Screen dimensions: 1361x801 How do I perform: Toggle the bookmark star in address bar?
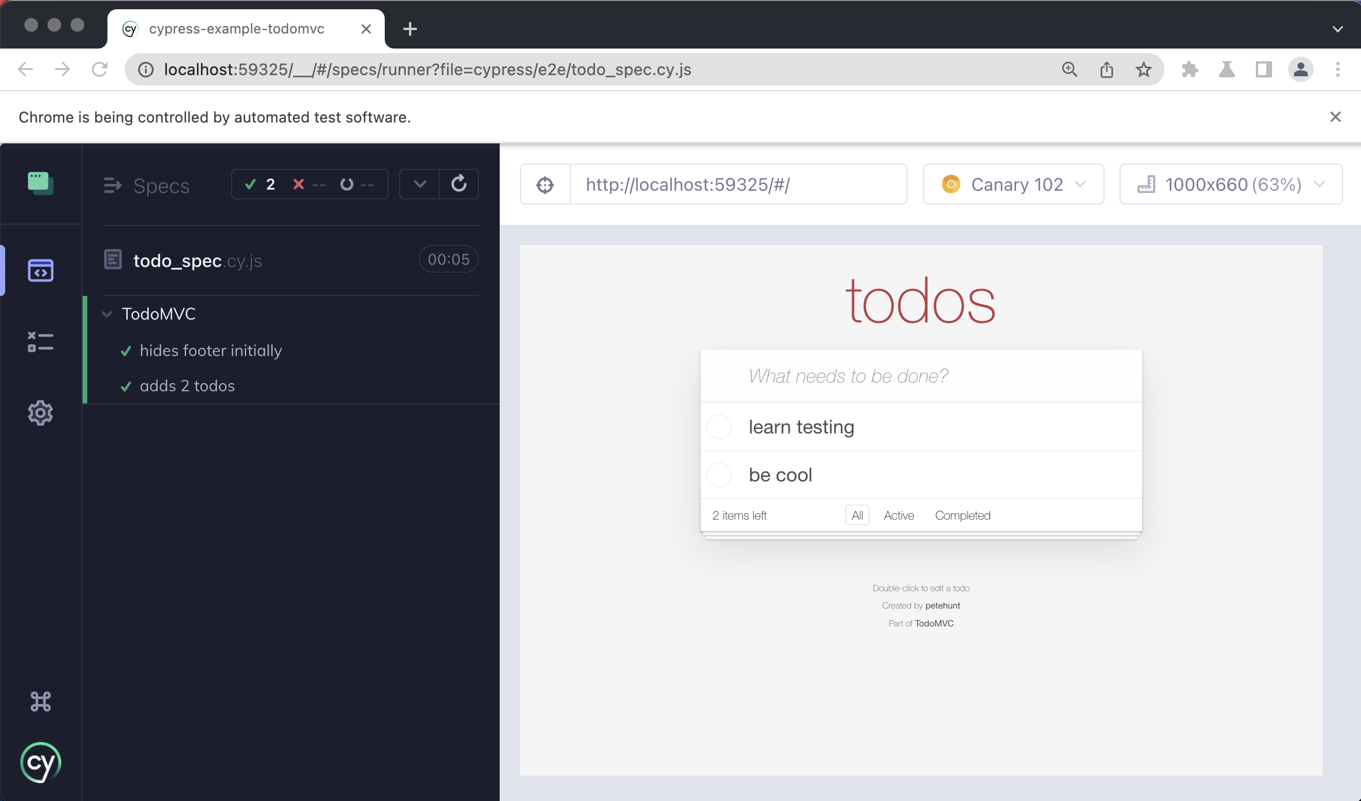coord(1142,69)
